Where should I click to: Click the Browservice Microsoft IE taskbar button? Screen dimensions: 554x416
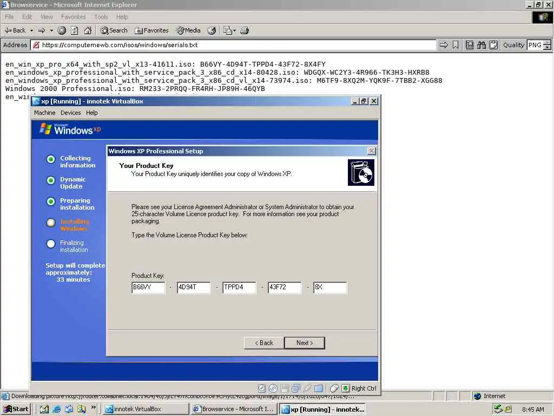[x=234, y=409]
